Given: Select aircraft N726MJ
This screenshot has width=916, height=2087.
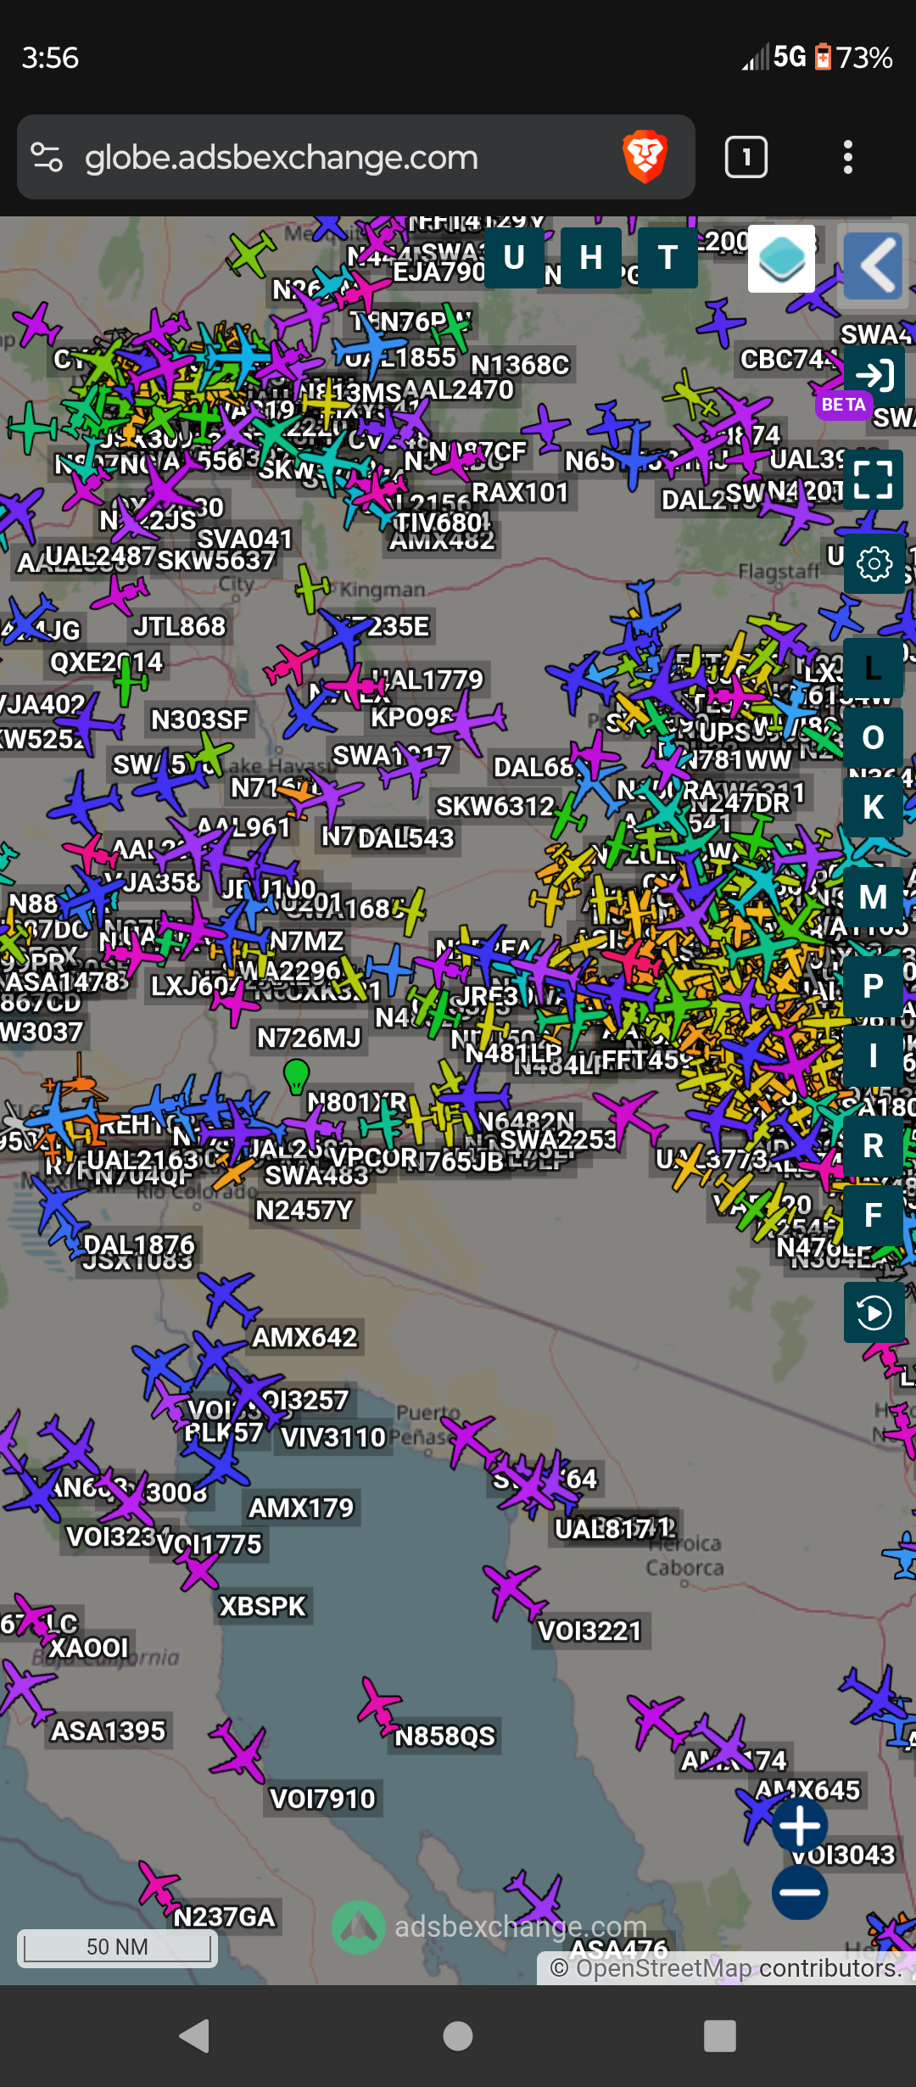Looking at the screenshot, I should 309,1038.
